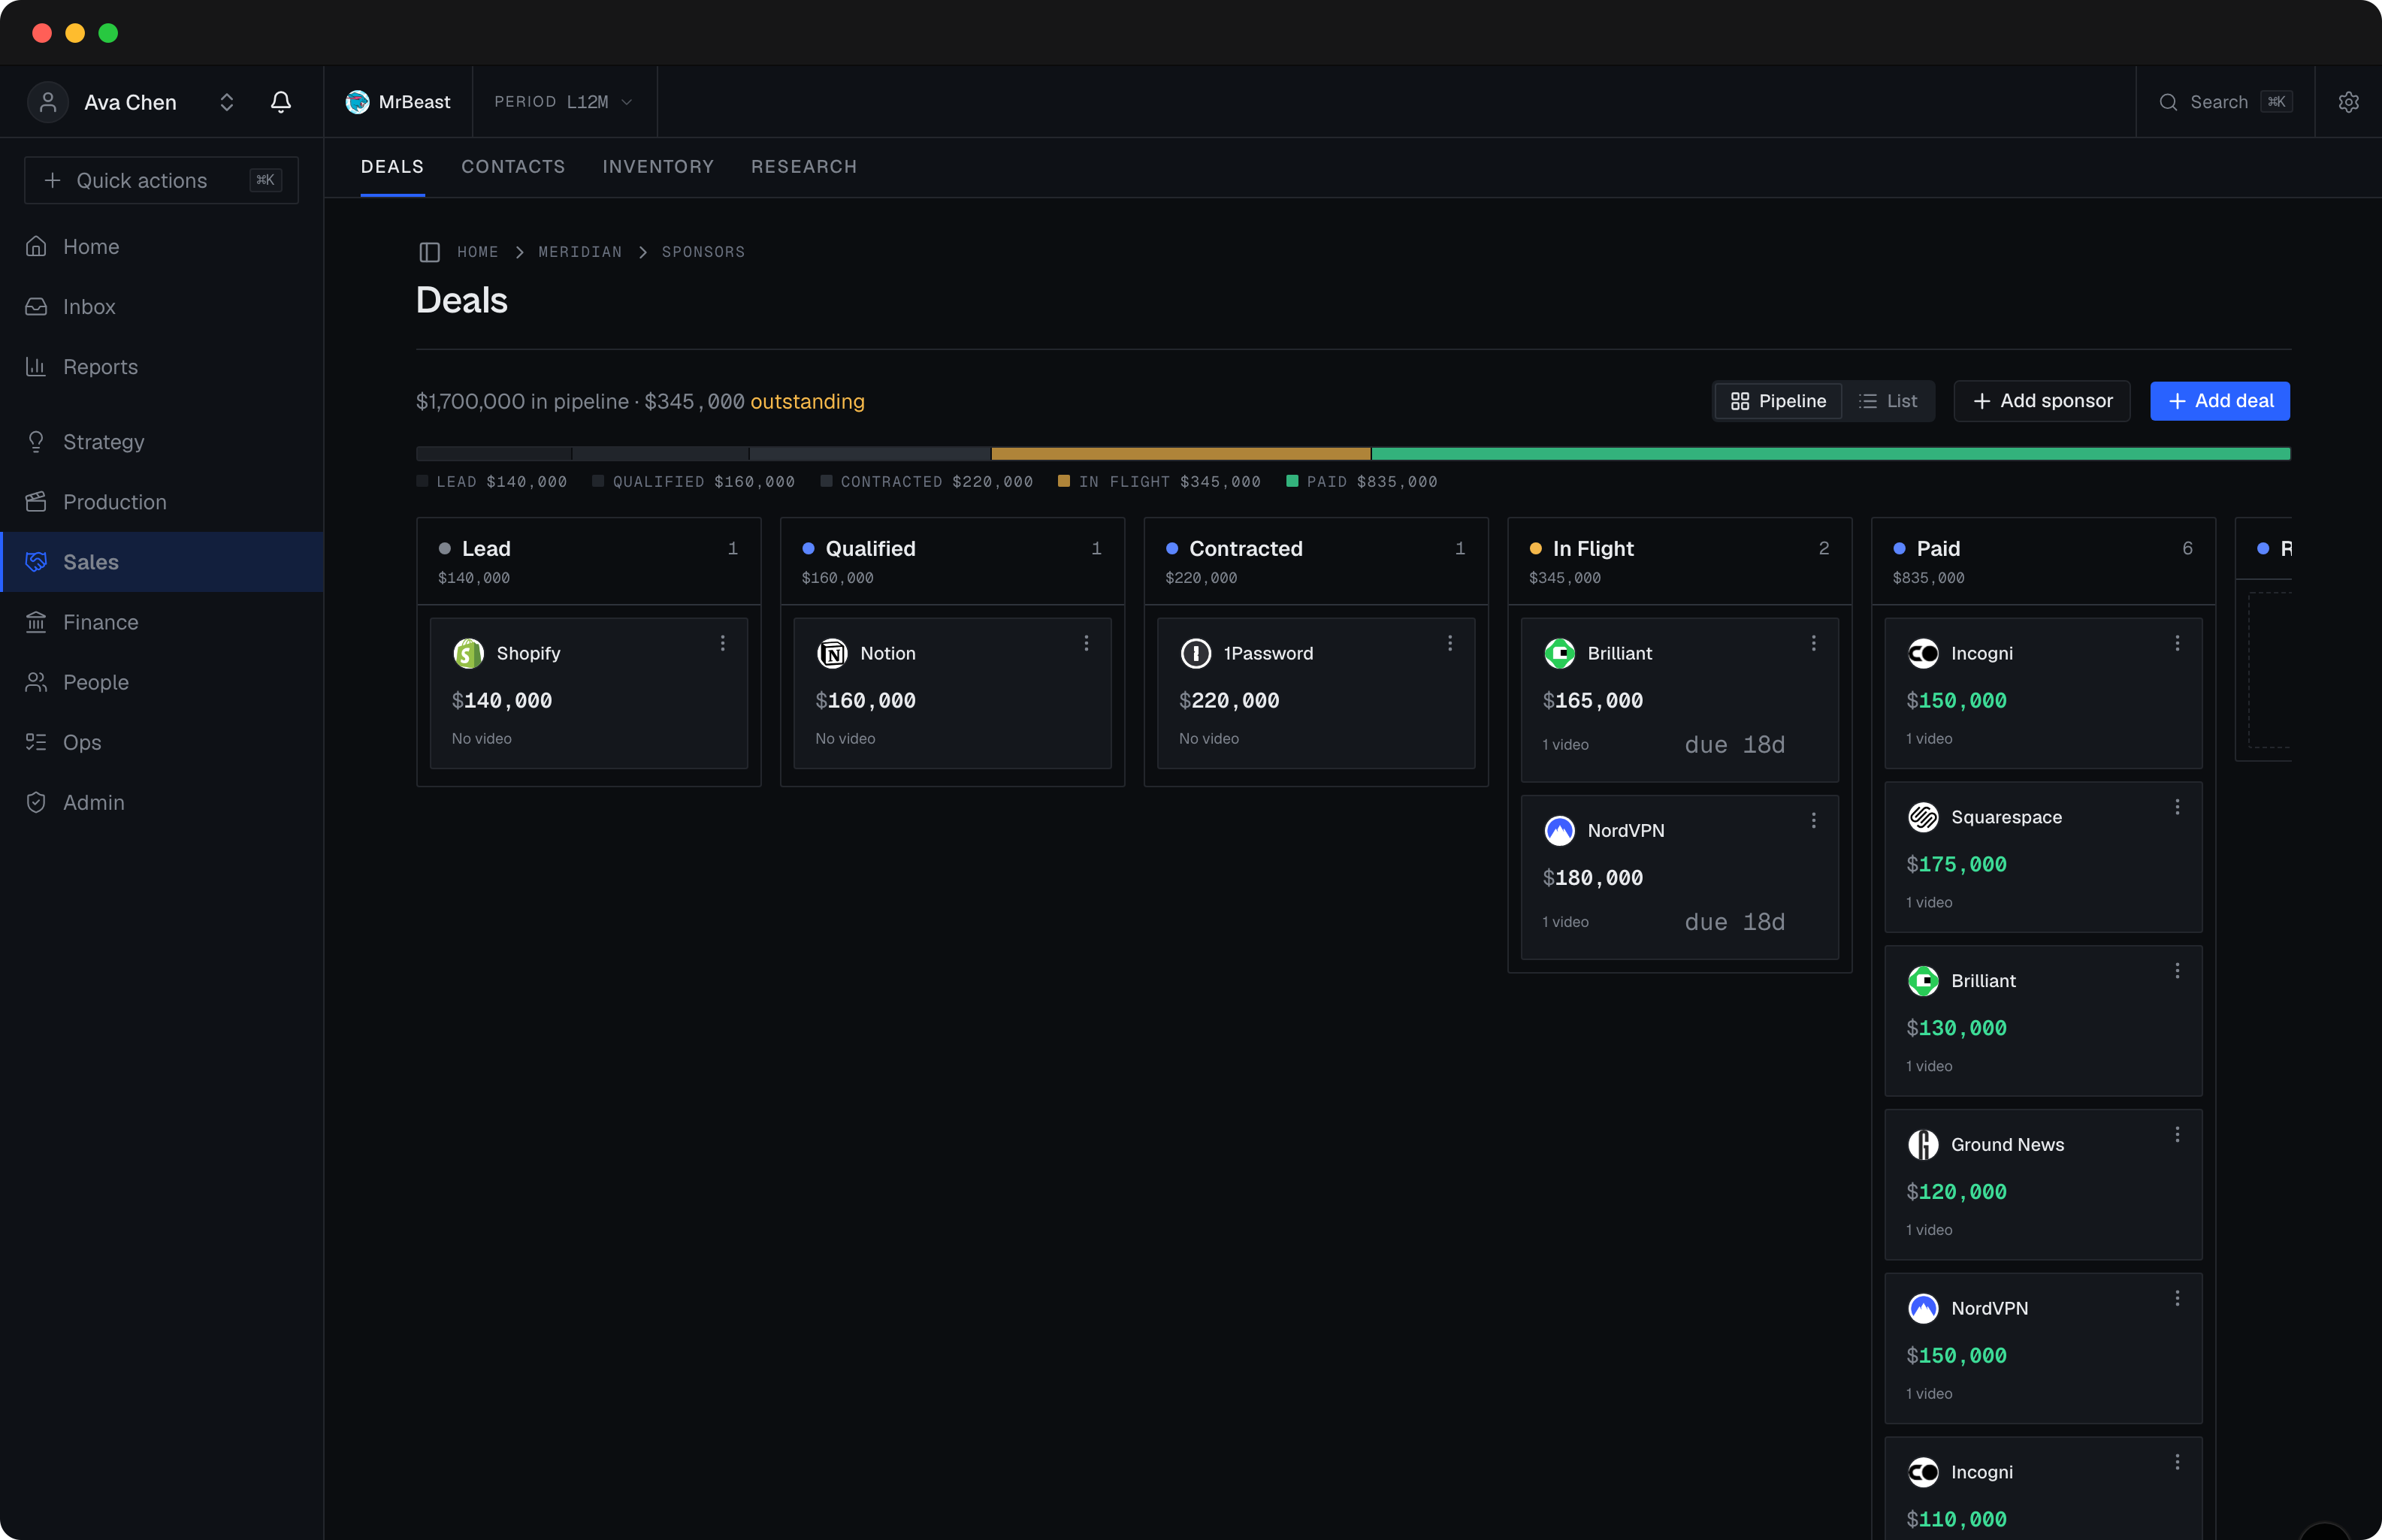Toggle the sidebar panel icon near breadcrumb
2382x1540 pixels.
(429, 252)
